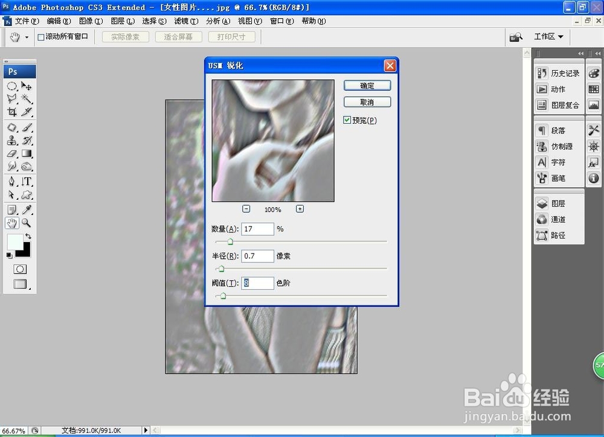Select the Healing Brush tool
This screenshot has height=437, width=604.
[12, 127]
